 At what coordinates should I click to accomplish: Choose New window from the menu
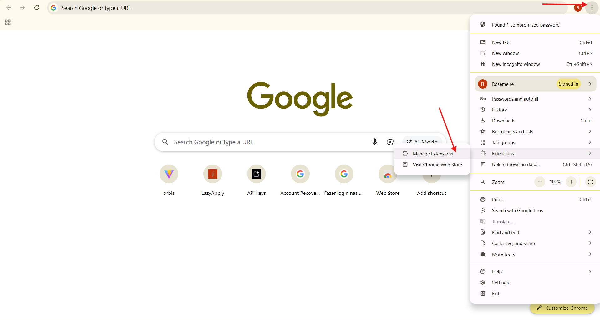click(536, 53)
